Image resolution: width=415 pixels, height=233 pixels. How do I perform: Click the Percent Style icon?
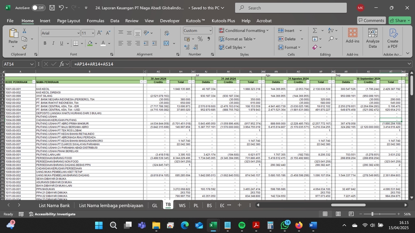tap(200, 39)
